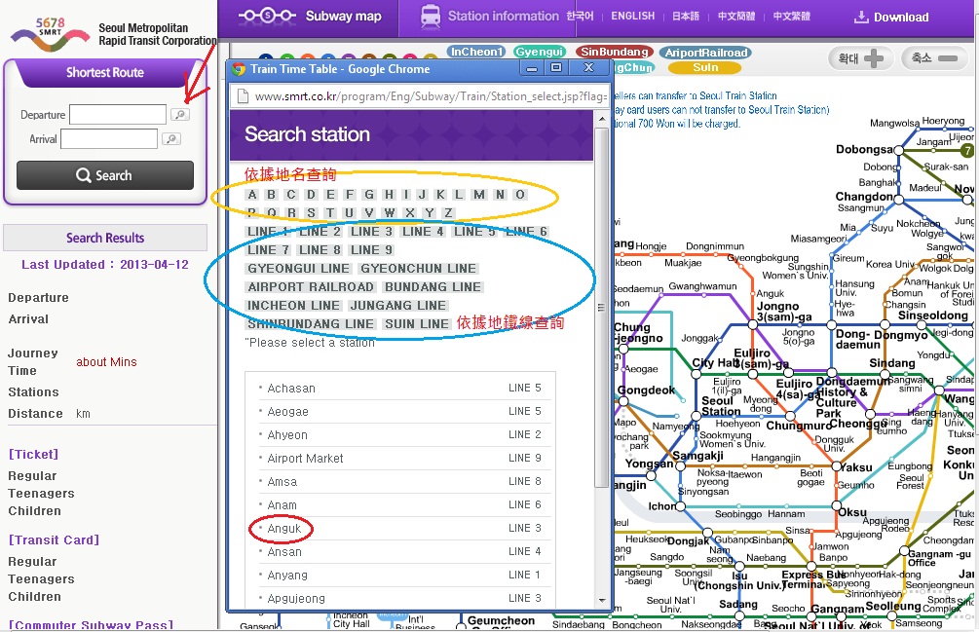Switch language to 日本語
Screen dimensions: 979x632
(686, 17)
